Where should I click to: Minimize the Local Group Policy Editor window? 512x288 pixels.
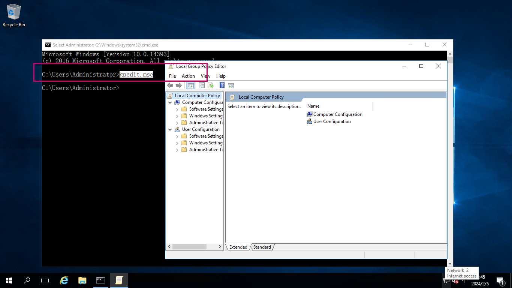pos(404,66)
